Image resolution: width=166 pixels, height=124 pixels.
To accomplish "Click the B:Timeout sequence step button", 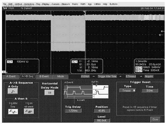I will tap(131, 76).
